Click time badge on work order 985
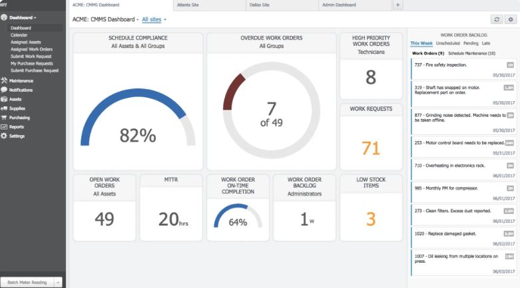Screen dimensions: 520x288 (510, 188)
